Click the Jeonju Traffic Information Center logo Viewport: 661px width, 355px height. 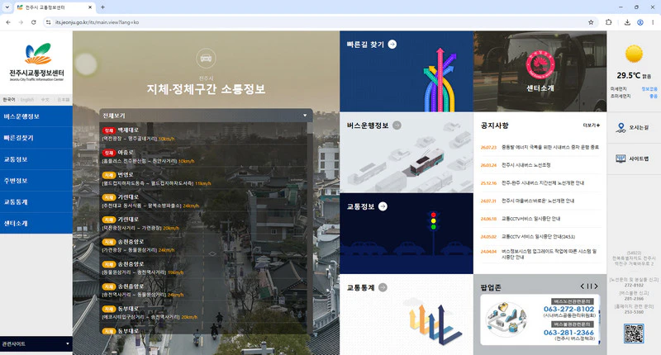click(x=36, y=62)
